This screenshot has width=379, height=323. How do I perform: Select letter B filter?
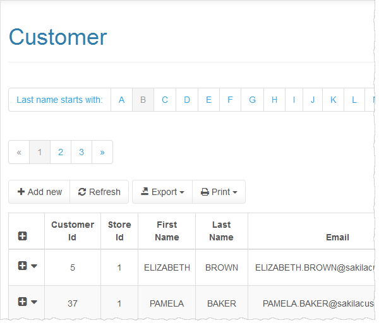143,100
